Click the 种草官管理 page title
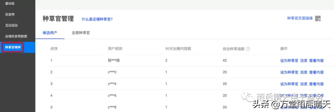 (58, 19)
